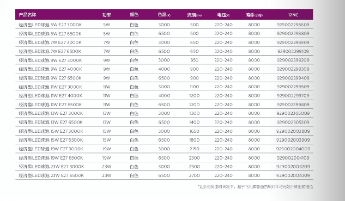Select product code 929002004009
345x201 pixels.
pos(293,149)
